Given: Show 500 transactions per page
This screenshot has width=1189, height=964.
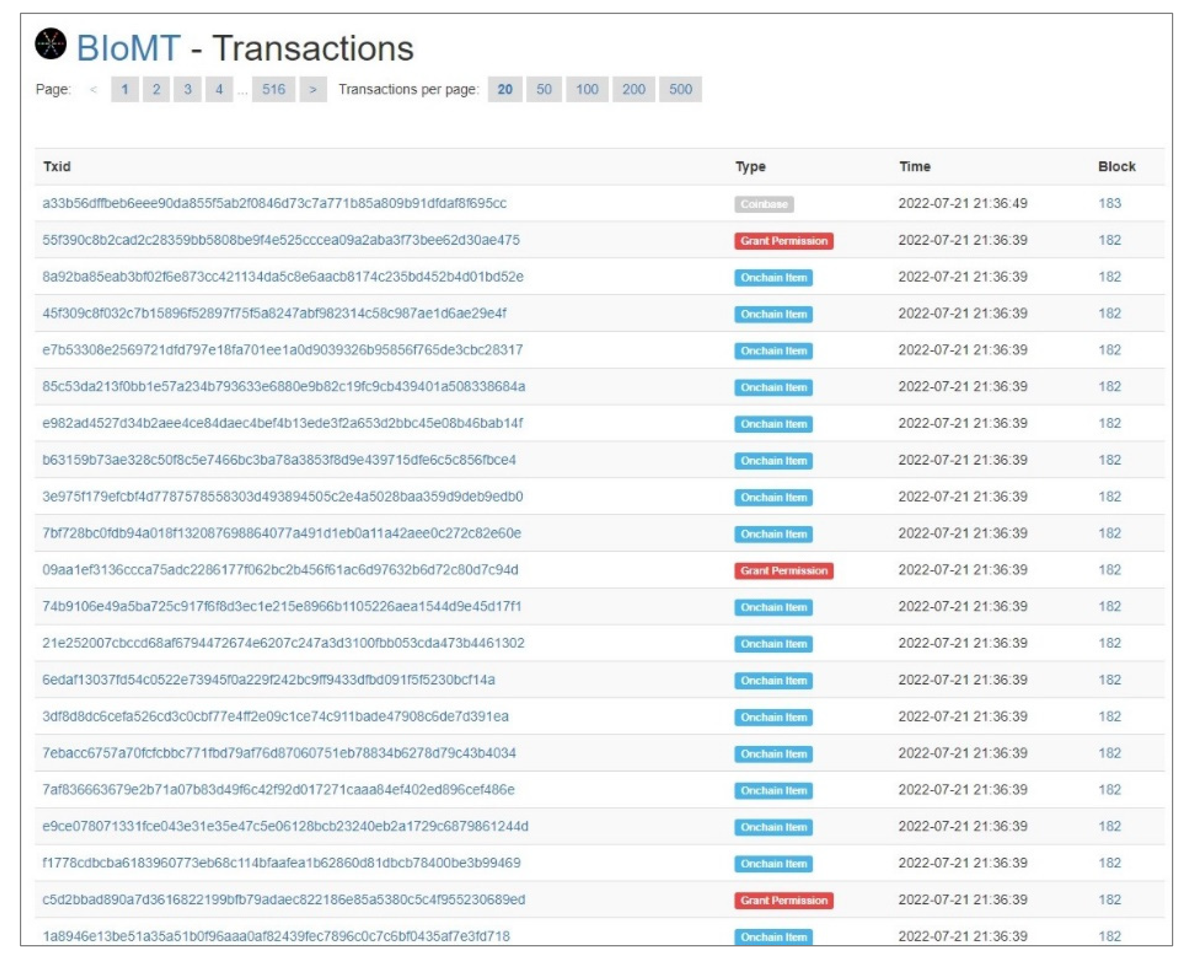Looking at the screenshot, I should pyautogui.click(x=680, y=89).
